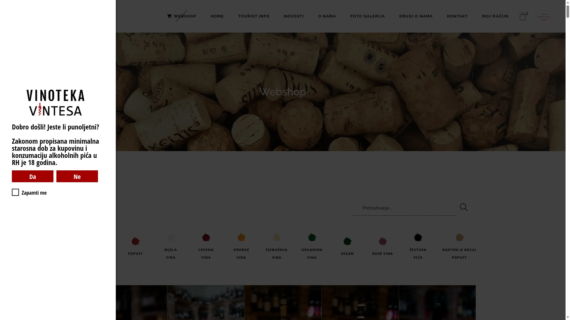Open the Moj račun menu item
The image size is (570, 320).
pos(495,16)
